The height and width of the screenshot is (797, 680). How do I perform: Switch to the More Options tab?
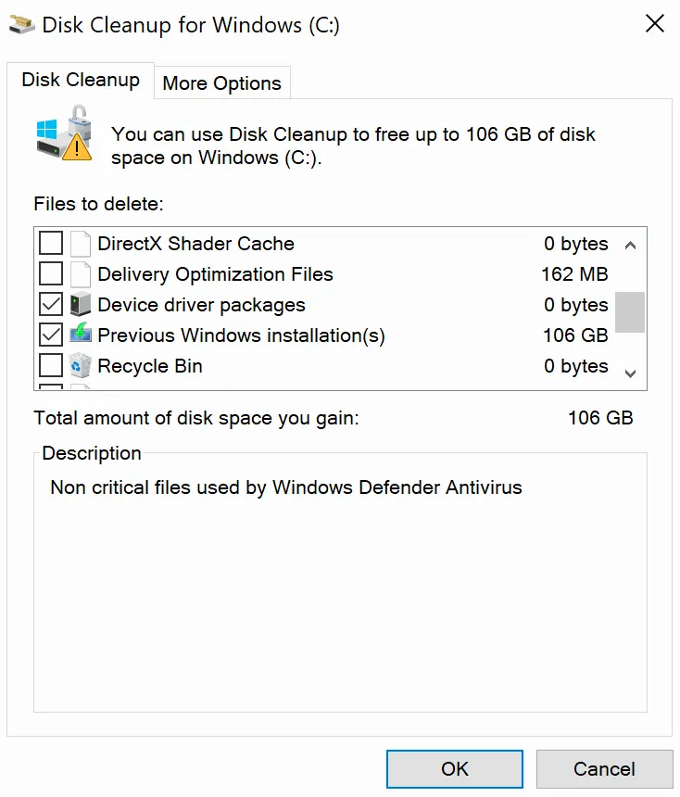[x=221, y=83]
